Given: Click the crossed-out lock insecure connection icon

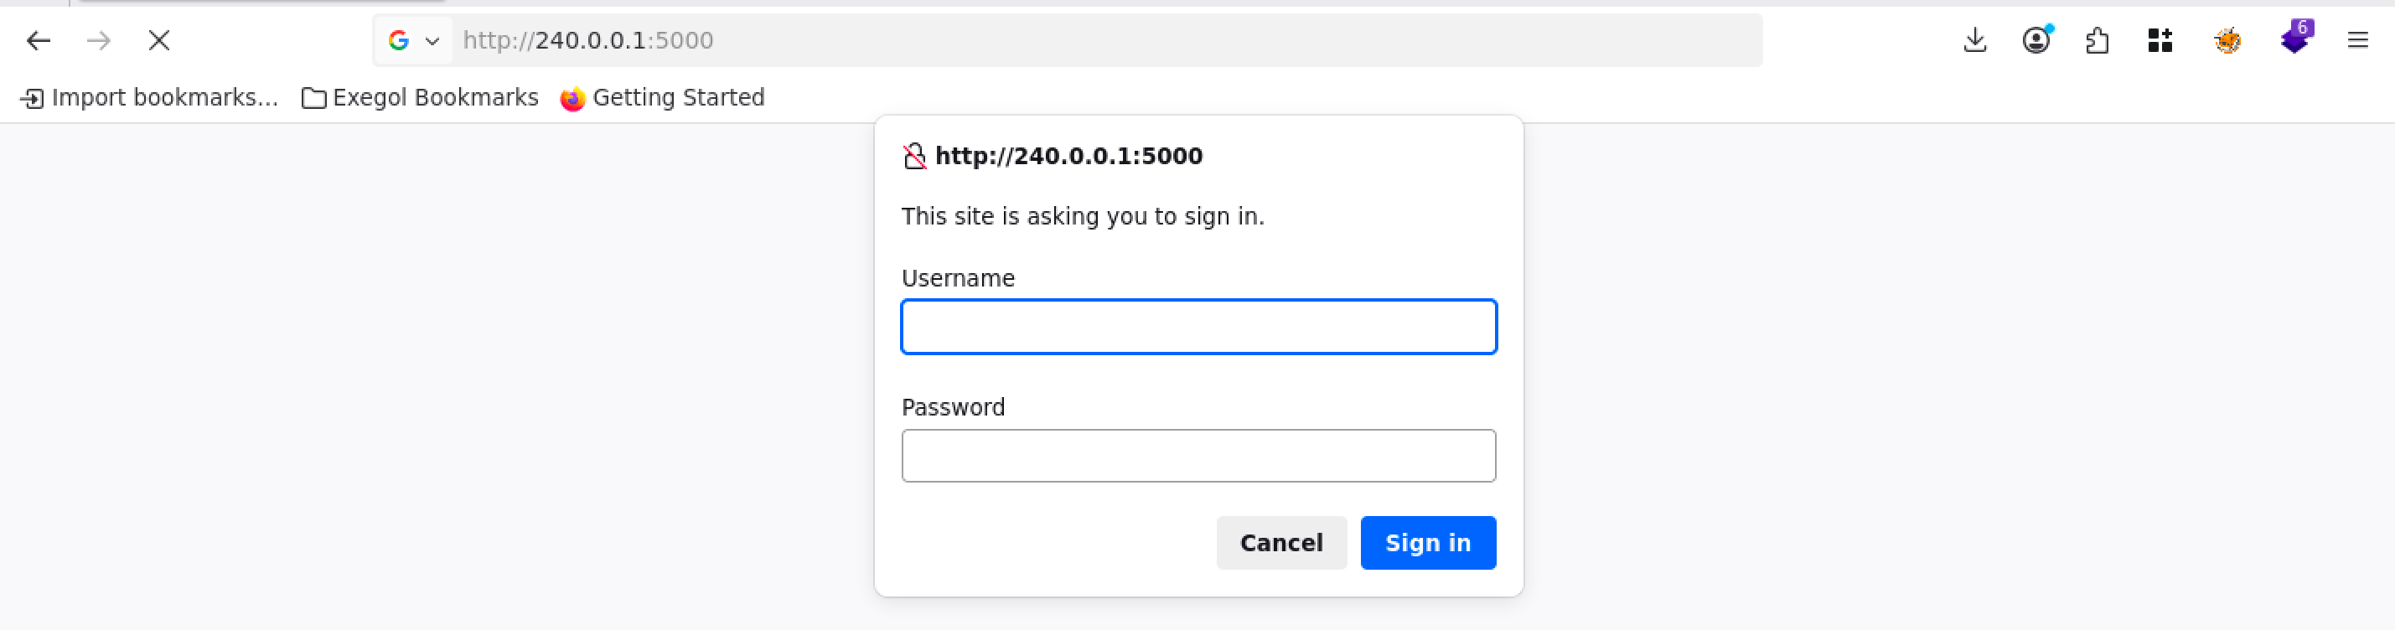Looking at the screenshot, I should click(x=915, y=156).
